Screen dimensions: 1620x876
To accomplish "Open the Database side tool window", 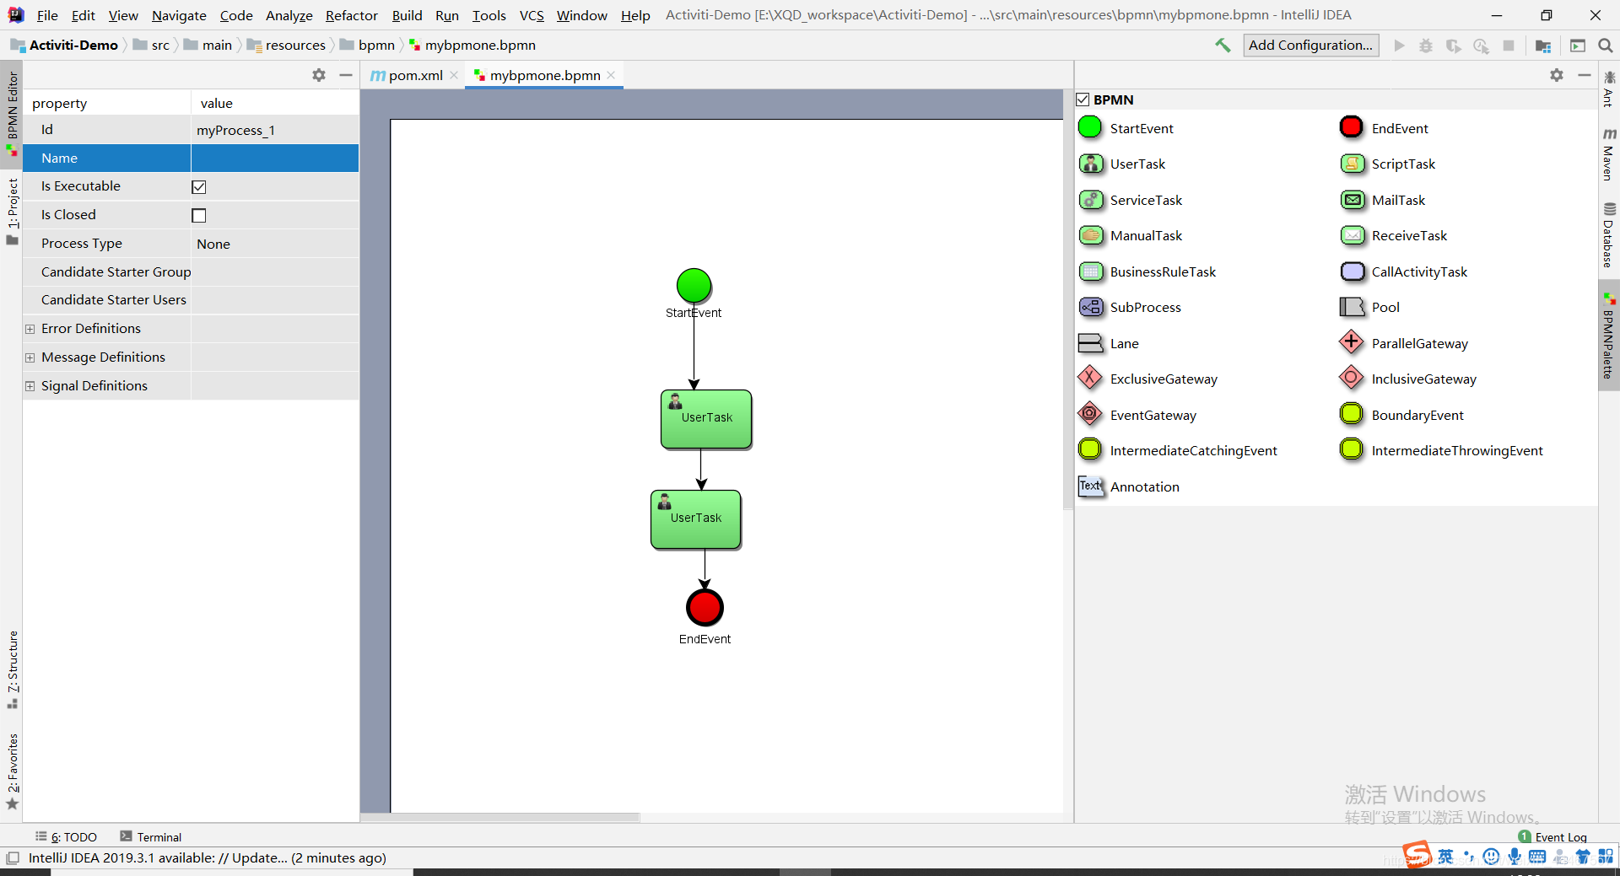I will point(1609,236).
